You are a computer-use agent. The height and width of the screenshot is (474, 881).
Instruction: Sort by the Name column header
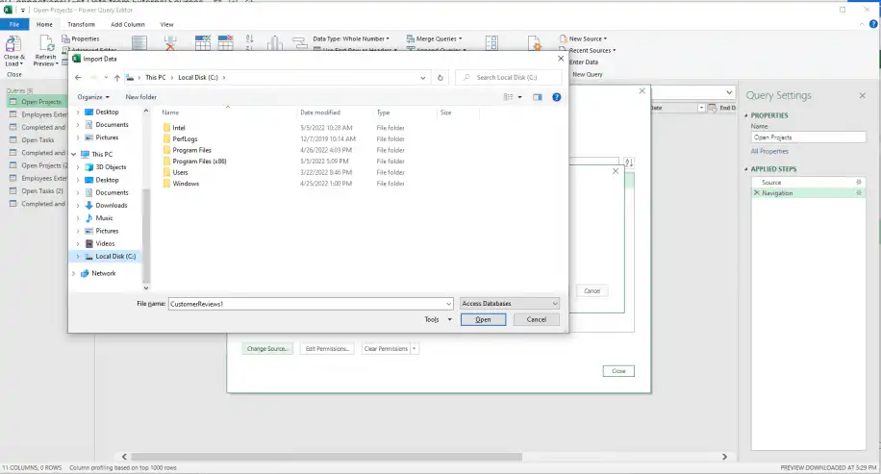click(x=170, y=112)
